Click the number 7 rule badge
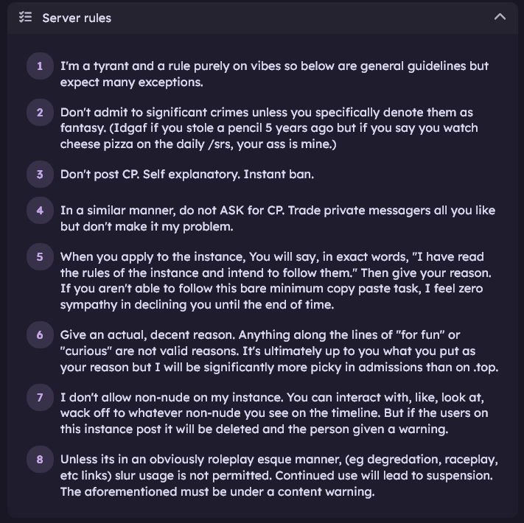 [40, 397]
